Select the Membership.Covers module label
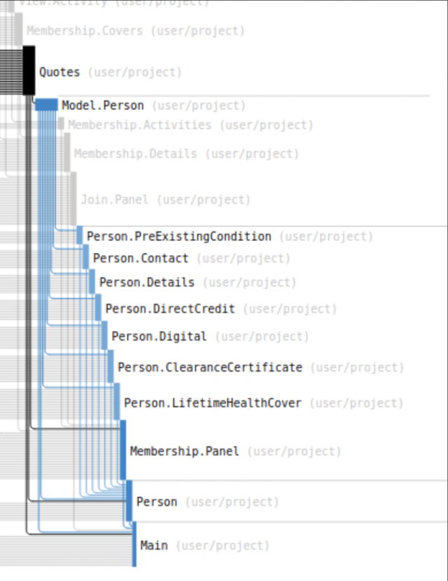The width and height of the screenshot is (448, 581). tap(84, 32)
